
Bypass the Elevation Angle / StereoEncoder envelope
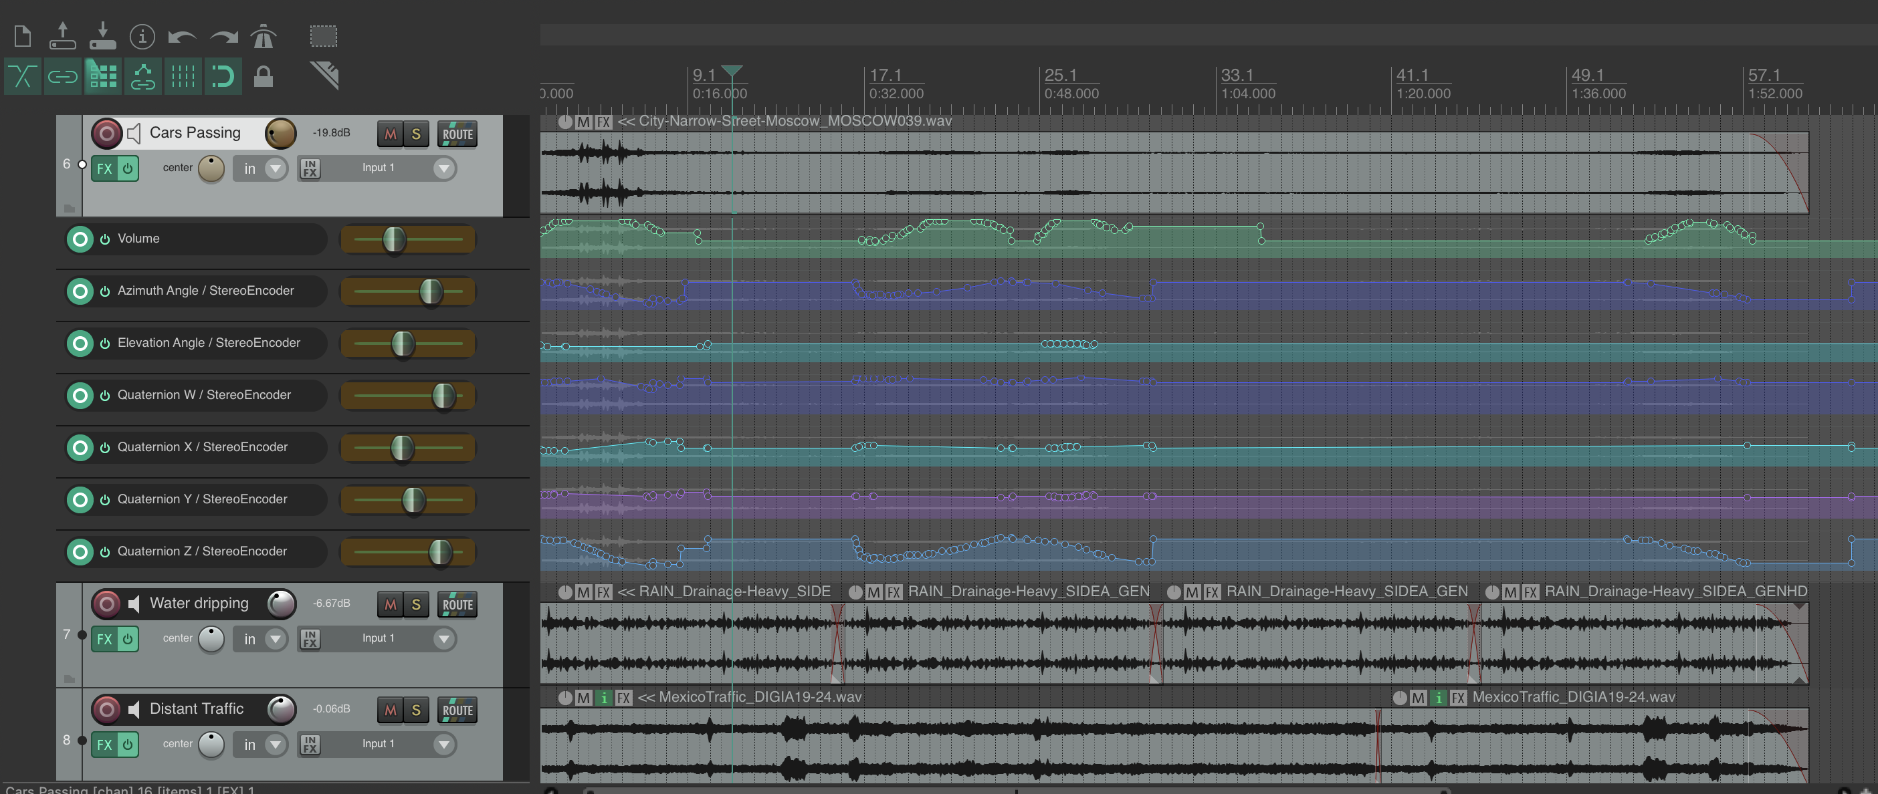105,343
